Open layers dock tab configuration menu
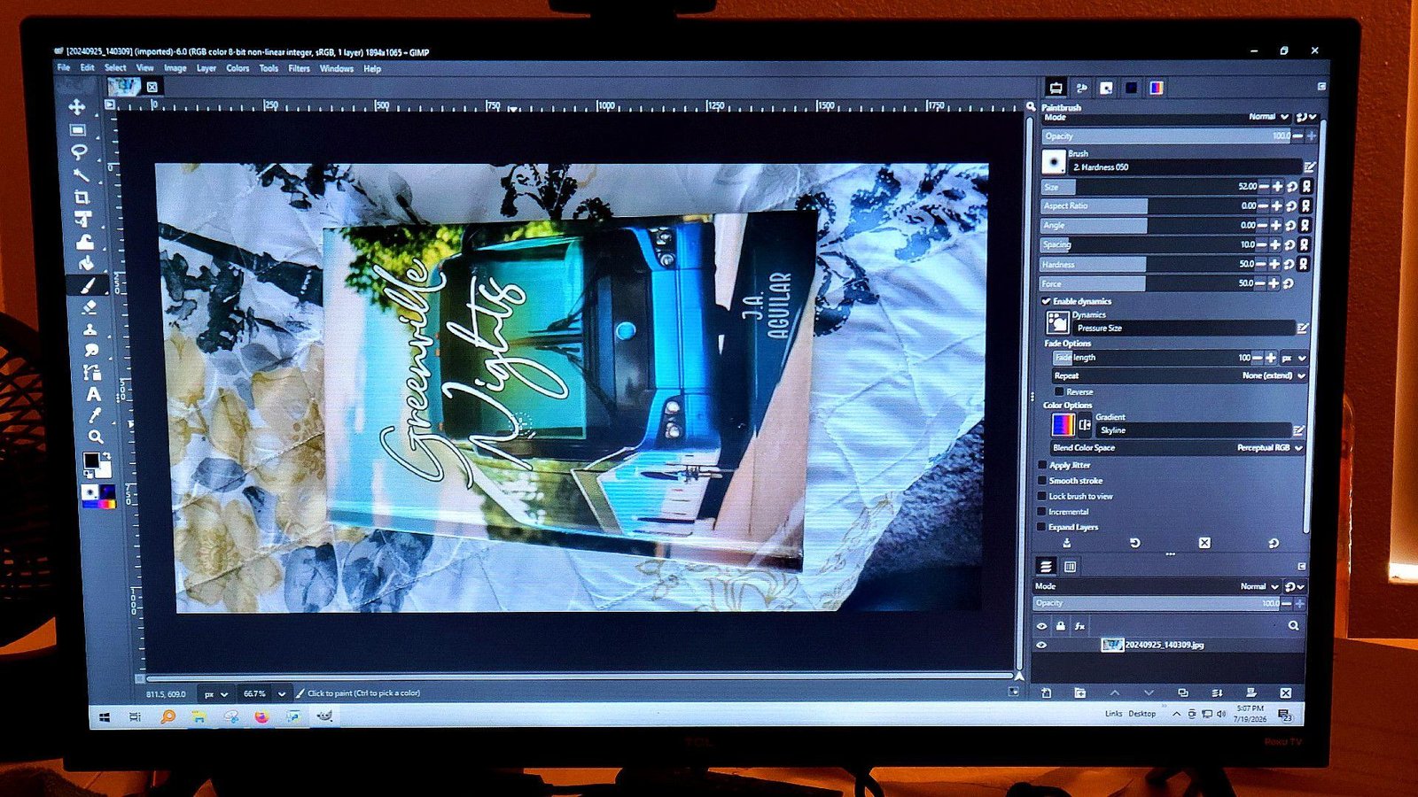The height and width of the screenshot is (797, 1418). 1302,566
